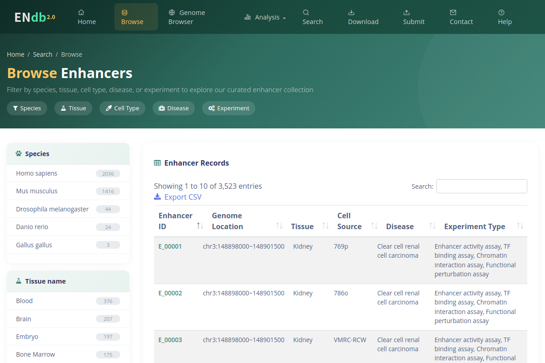Filter by Homo sapiens species
The height and width of the screenshot is (363, 545).
(68, 173)
